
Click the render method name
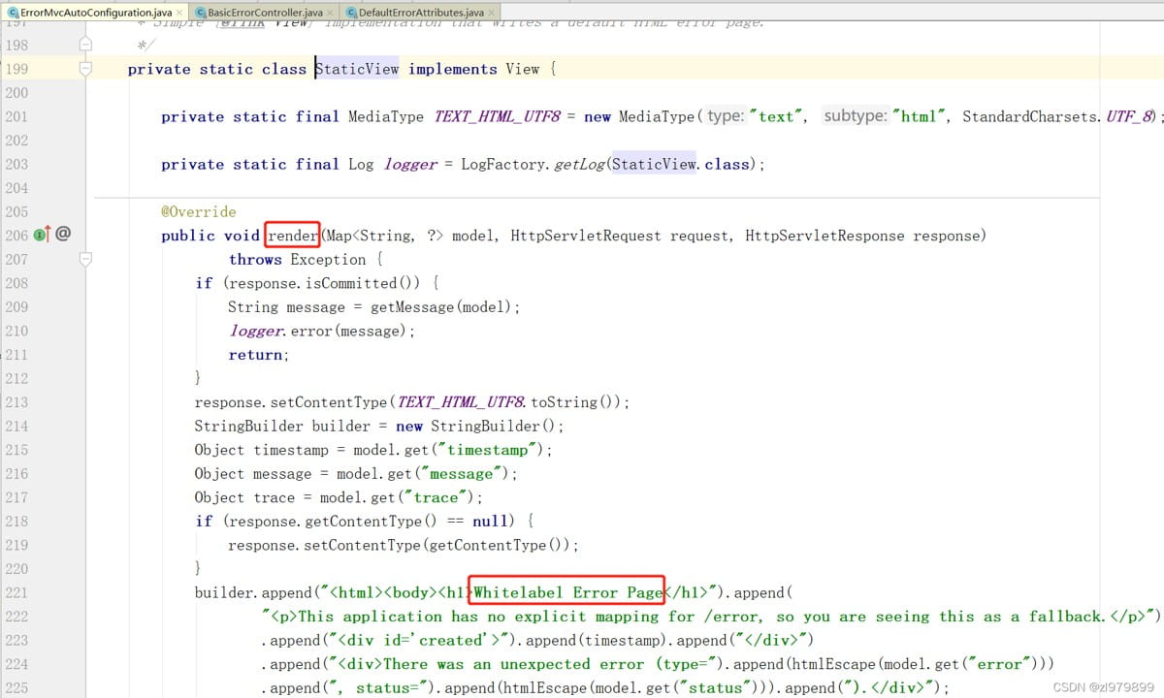tap(293, 236)
